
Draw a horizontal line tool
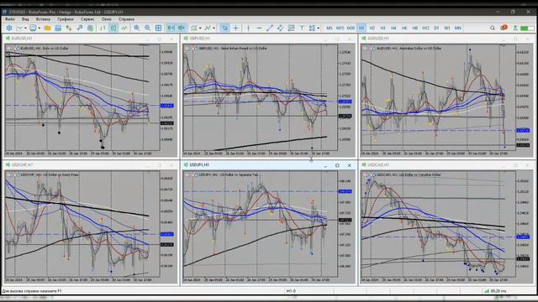pos(259,28)
